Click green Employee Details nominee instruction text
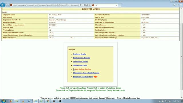This screenshot has height=103, width=183. tap(90, 90)
